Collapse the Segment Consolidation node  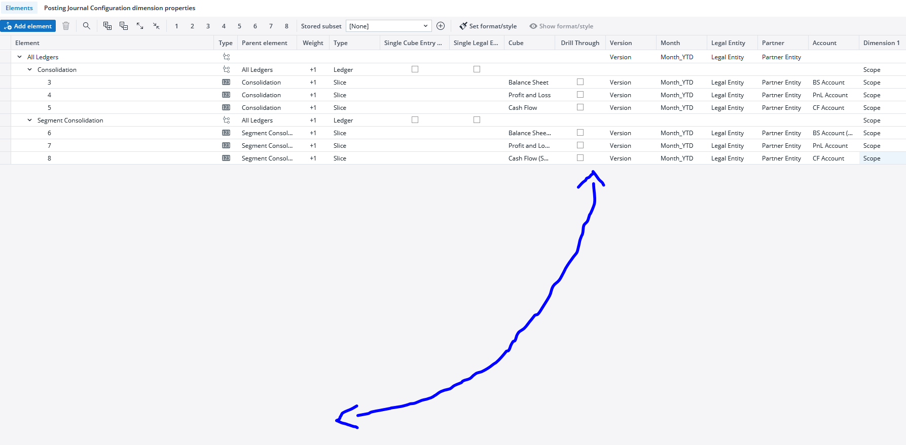(x=30, y=120)
